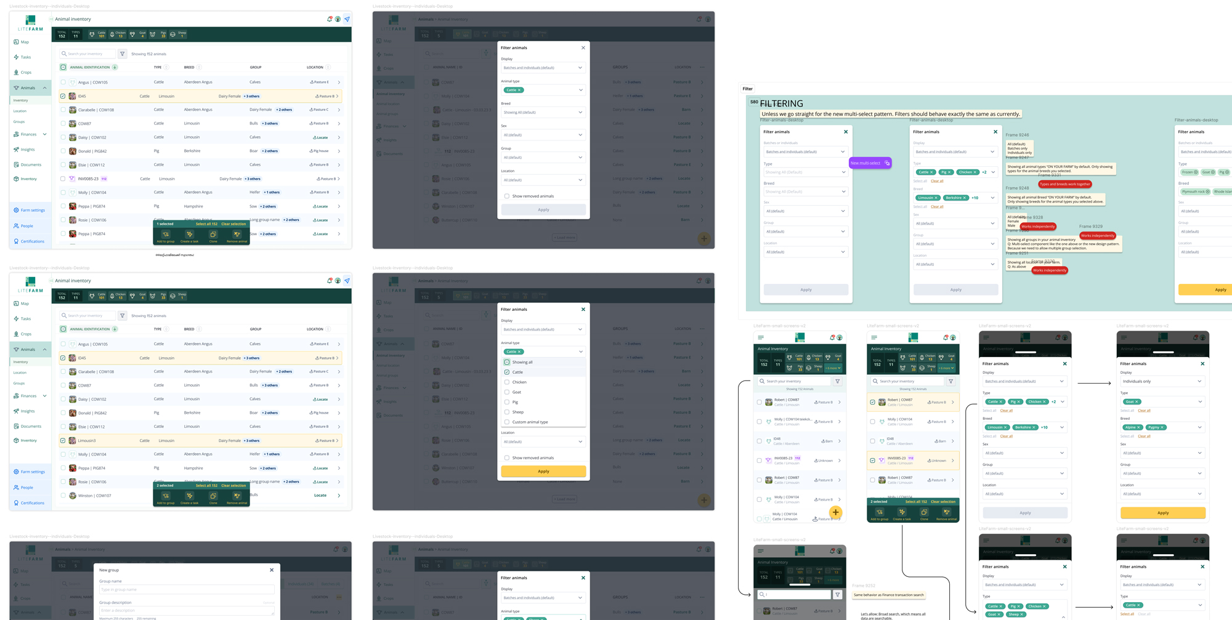Remove Cattle chip in dialog with open type list
This screenshot has height=620, width=1232.
pyautogui.click(x=519, y=352)
